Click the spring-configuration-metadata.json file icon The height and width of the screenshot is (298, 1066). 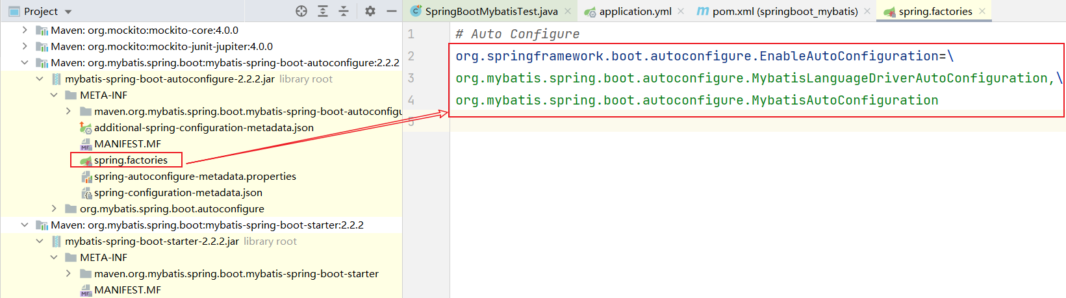point(86,193)
